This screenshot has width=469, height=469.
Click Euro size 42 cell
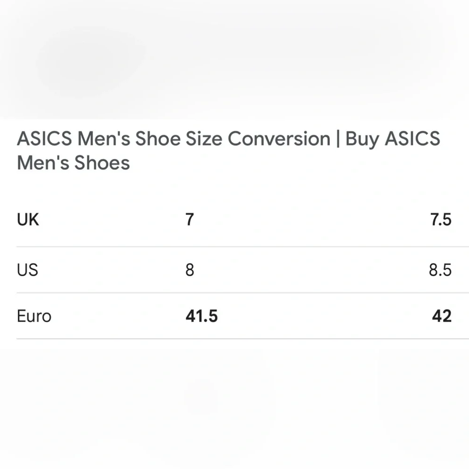click(x=442, y=316)
